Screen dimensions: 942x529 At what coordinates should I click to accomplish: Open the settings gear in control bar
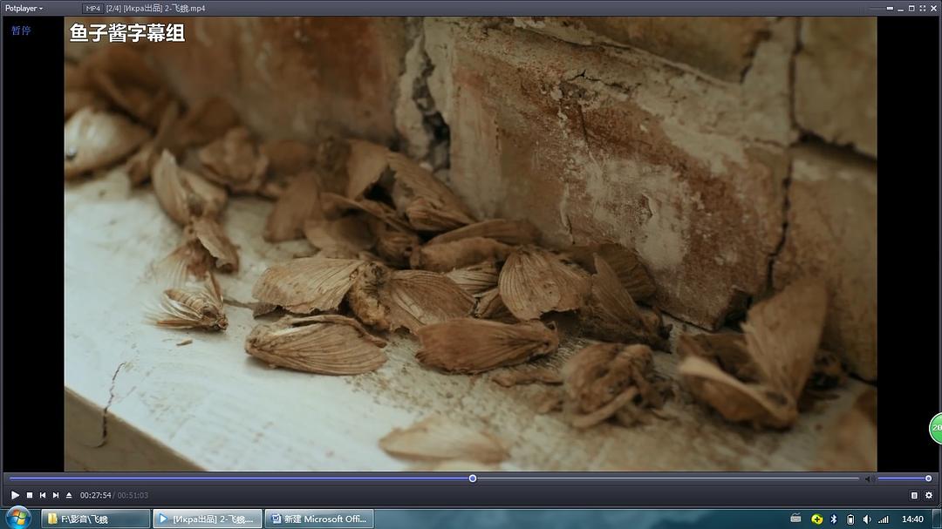pyautogui.click(x=929, y=495)
